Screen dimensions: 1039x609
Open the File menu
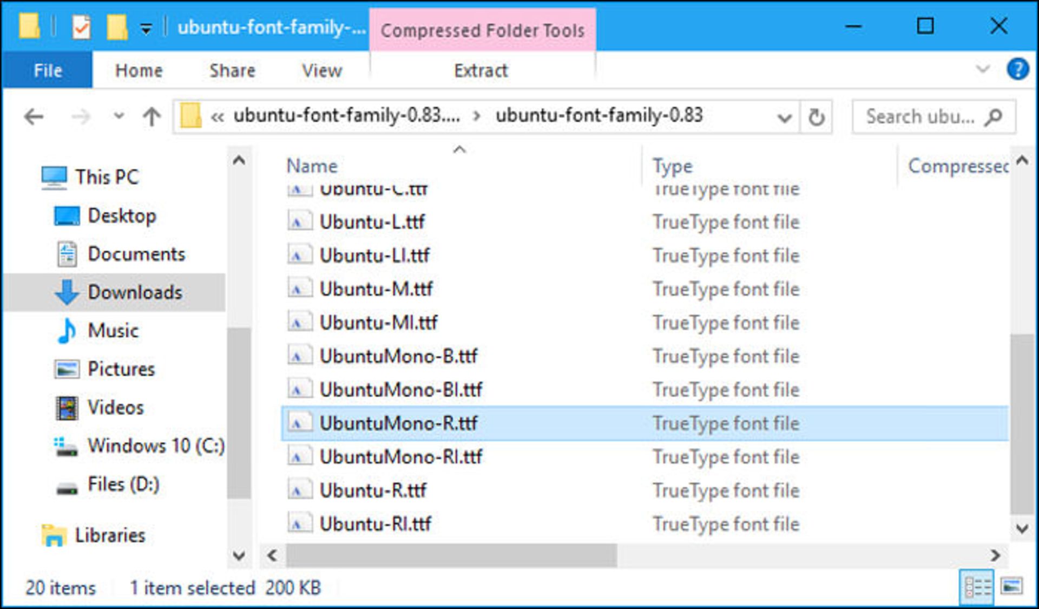[48, 70]
